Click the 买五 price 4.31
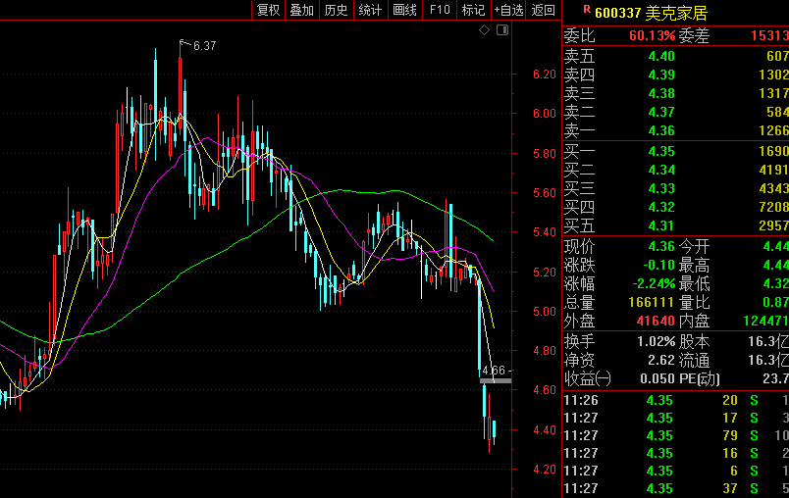The height and width of the screenshot is (498, 789). point(660,225)
